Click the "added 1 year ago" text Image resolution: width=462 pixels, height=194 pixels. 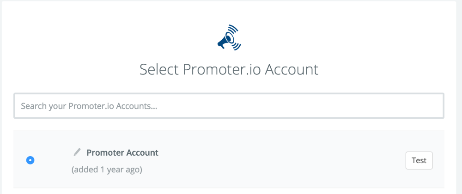coord(107,170)
